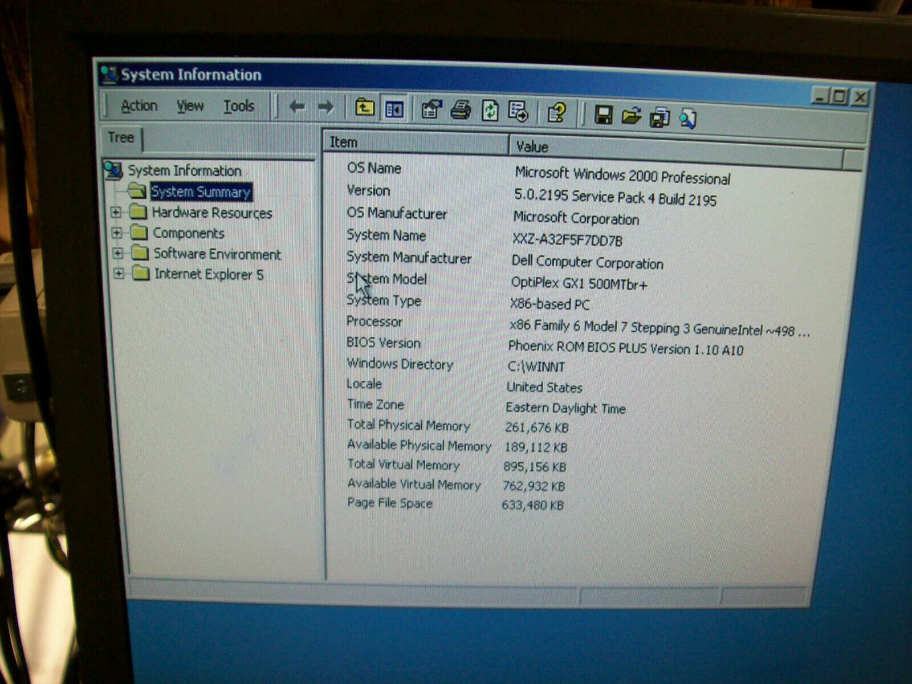
Task: Click the BIOS Version item
Action: [383, 343]
